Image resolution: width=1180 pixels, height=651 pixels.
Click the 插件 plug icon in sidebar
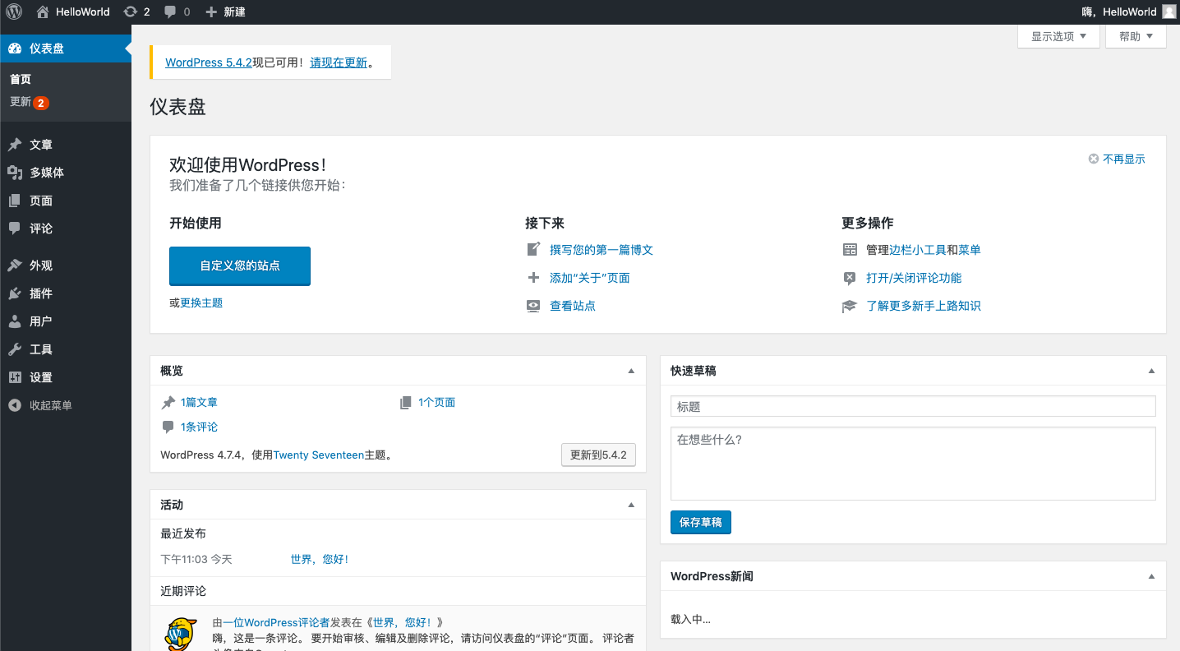pyautogui.click(x=15, y=293)
